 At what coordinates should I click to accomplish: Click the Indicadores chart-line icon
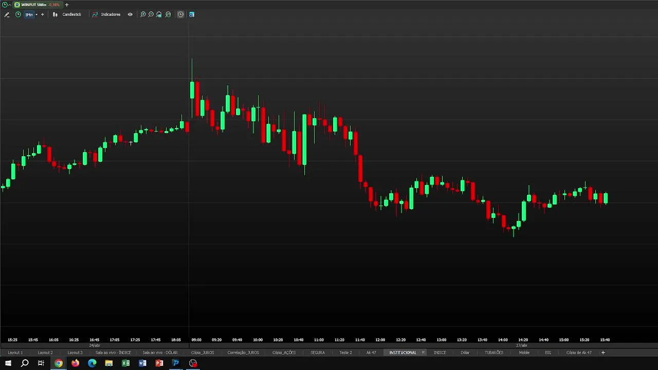[x=95, y=14]
